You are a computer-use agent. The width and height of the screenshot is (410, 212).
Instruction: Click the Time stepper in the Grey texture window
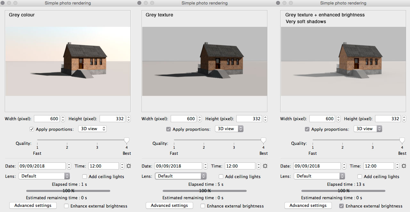pyautogui.click(x=259, y=166)
